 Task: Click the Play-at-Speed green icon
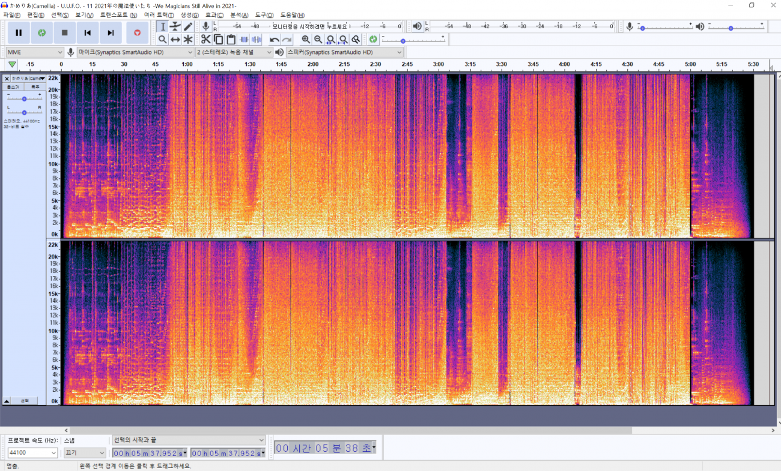(x=373, y=40)
